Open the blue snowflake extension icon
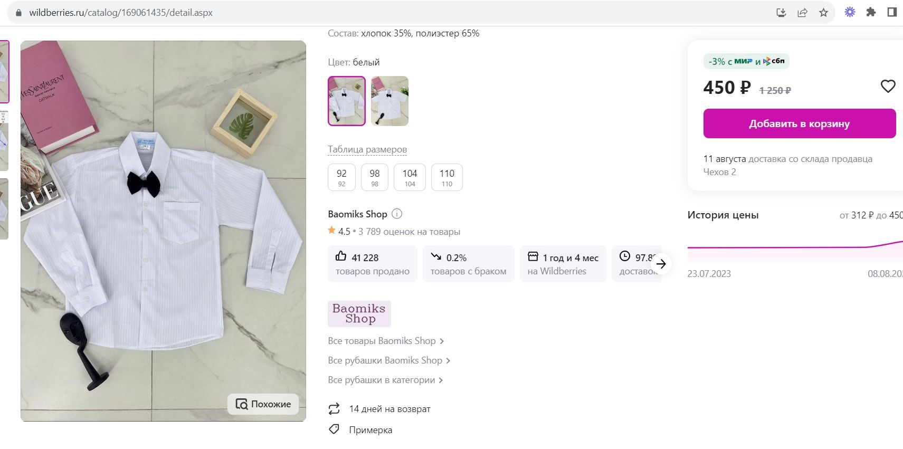The width and height of the screenshot is (903, 449). 850,12
